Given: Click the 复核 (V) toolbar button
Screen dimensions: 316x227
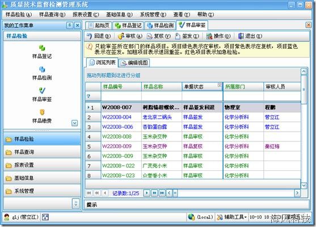Looking at the screenshot, I should pos(159,36).
